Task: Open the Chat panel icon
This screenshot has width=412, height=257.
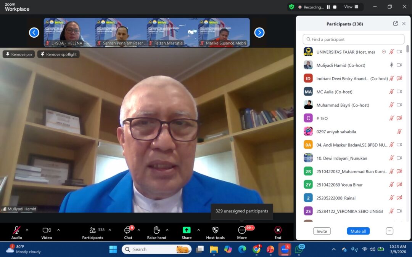Action: 128,230
